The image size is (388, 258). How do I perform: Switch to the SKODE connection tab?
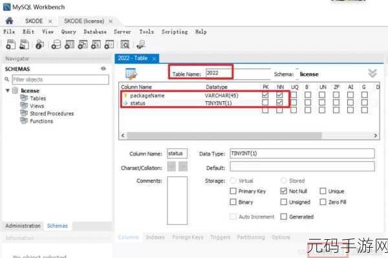click(x=34, y=21)
